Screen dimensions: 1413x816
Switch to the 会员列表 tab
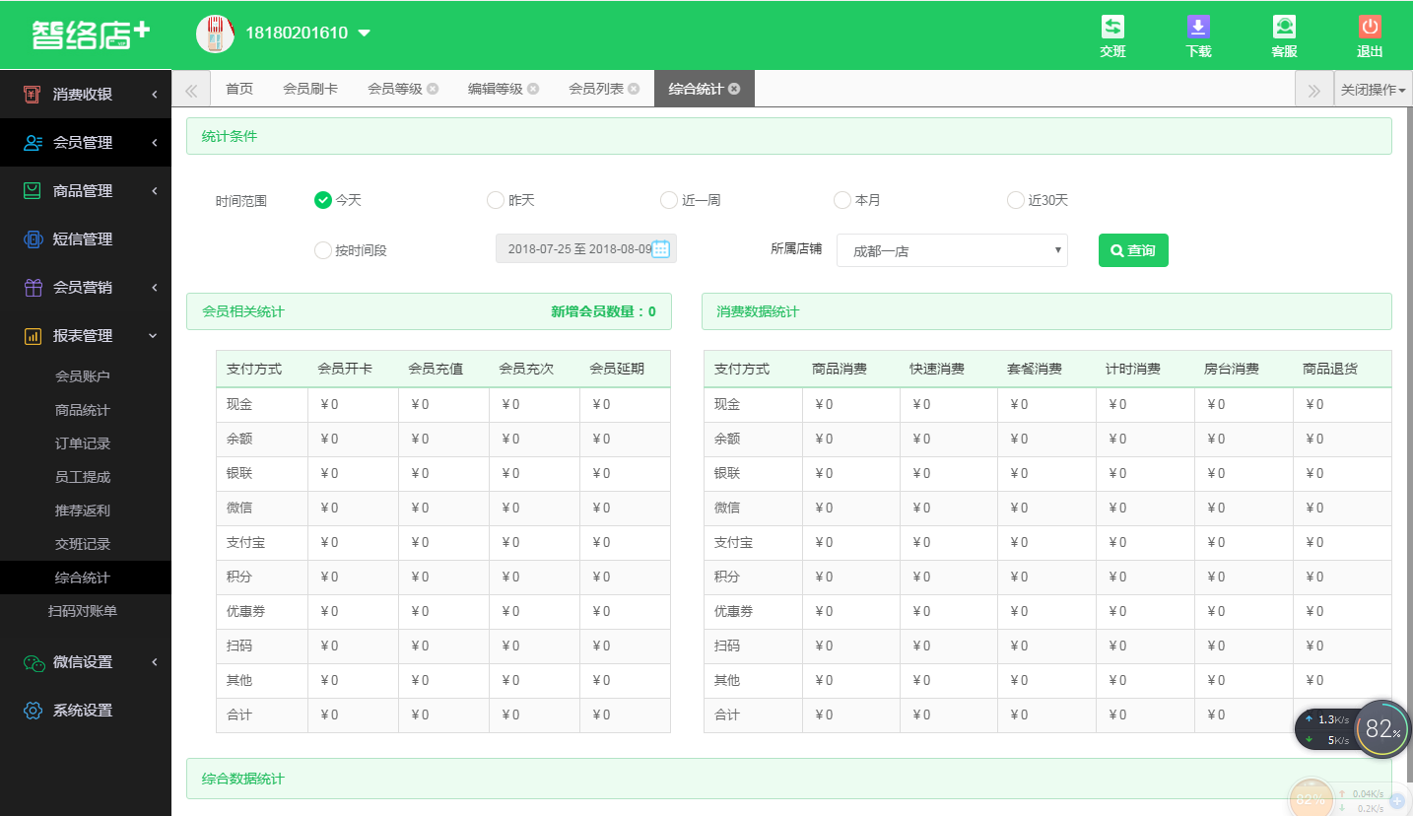coord(596,88)
